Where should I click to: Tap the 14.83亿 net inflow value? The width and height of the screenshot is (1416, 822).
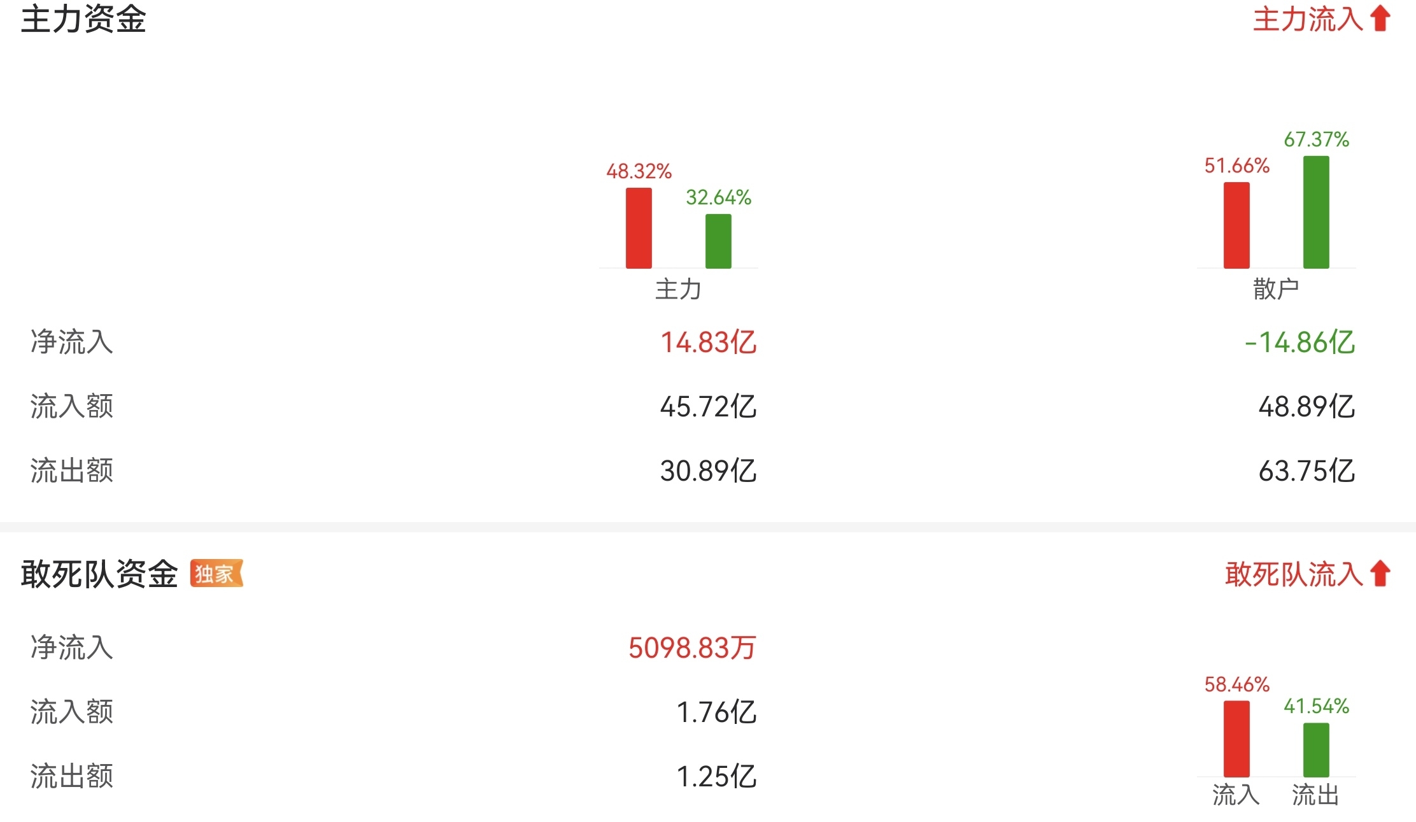[x=709, y=343]
